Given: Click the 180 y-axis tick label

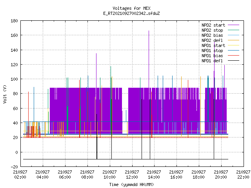Looking at the screenshot, I should 14,21.
